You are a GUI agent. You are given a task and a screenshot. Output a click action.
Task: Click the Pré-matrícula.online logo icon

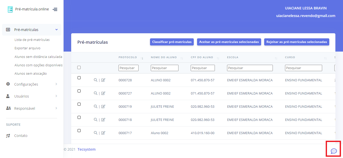pos(10,9)
